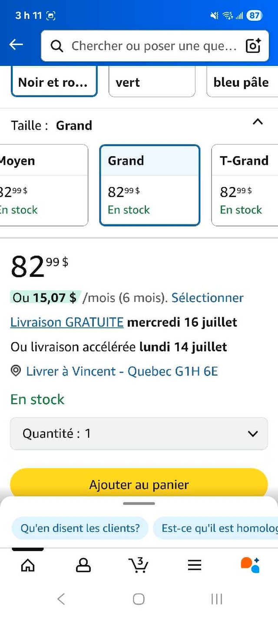The width and height of the screenshot is (278, 617).
Task: Tap Ajouter au panier button
Action: tap(139, 483)
